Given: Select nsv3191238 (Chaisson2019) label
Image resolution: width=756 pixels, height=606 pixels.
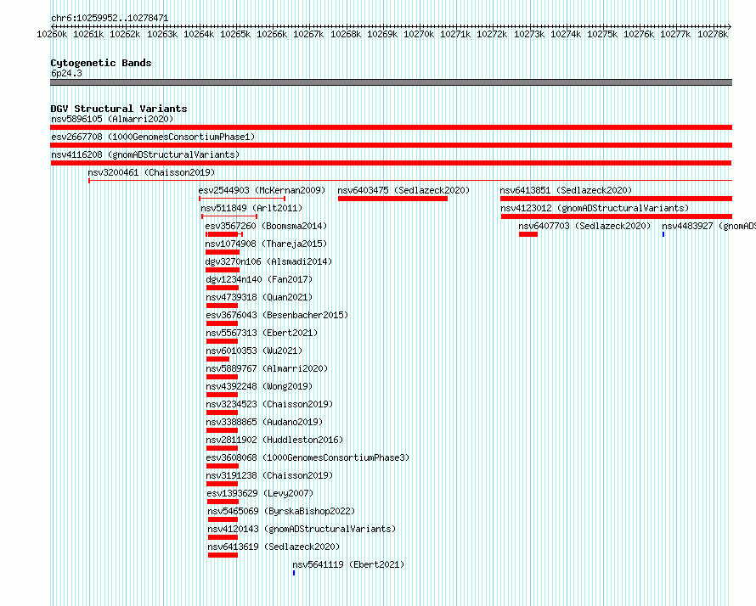Looking at the screenshot, I should (269, 475).
